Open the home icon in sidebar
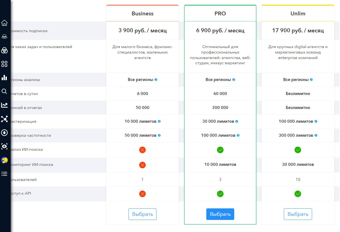340x232 pixels. [4, 23]
